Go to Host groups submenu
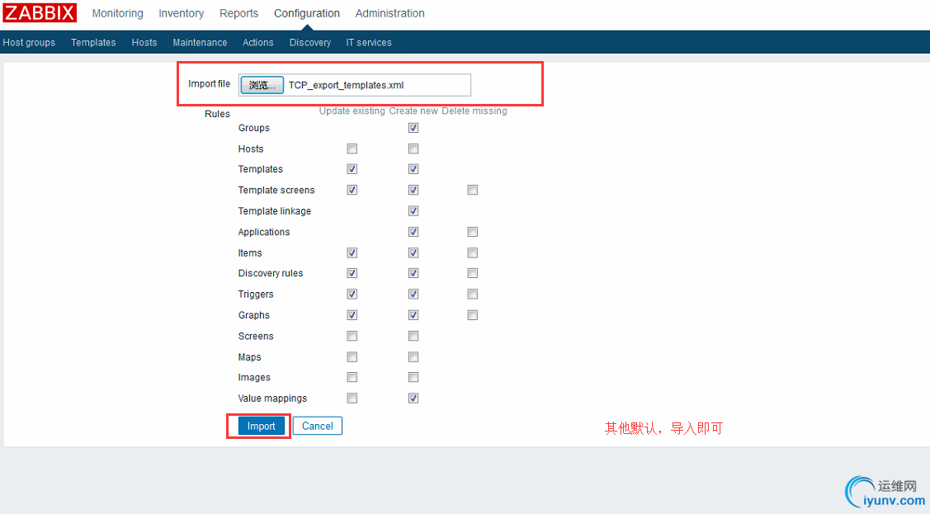Image resolution: width=930 pixels, height=514 pixels. coord(29,43)
